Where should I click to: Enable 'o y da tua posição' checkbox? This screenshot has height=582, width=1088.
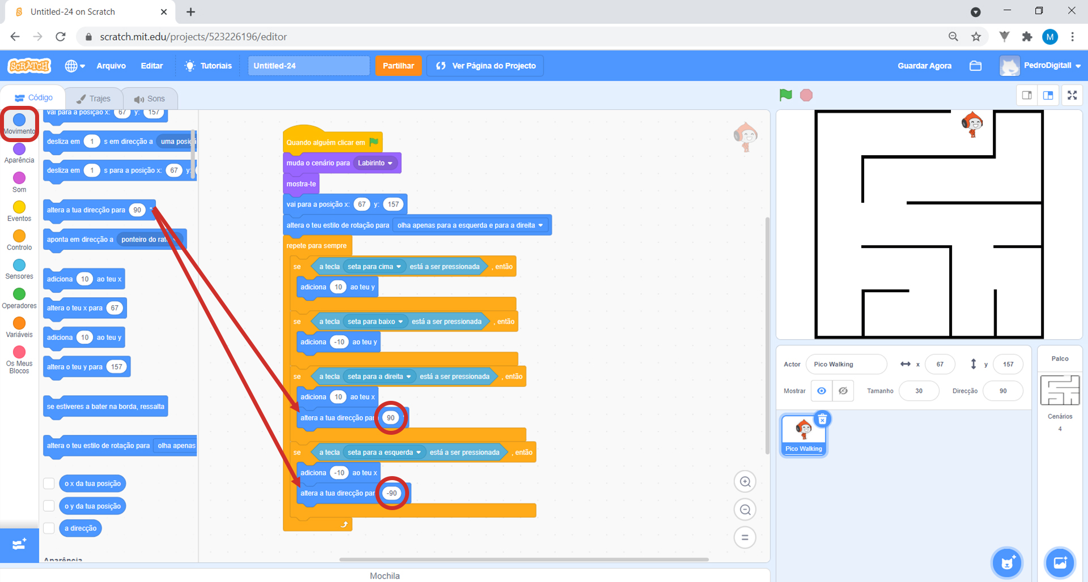[49, 506]
